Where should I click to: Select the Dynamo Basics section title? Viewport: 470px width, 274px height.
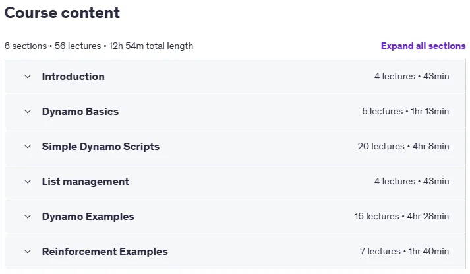point(80,112)
